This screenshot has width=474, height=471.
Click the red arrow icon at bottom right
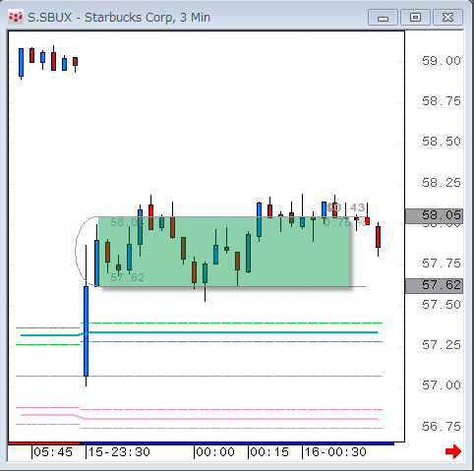click(x=453, y=452)
